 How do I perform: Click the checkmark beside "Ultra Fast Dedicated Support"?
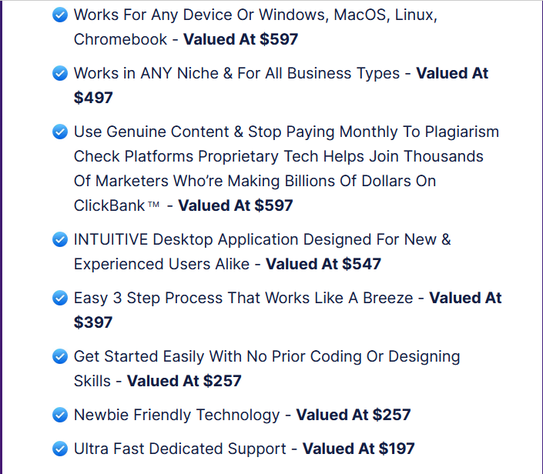59,449
